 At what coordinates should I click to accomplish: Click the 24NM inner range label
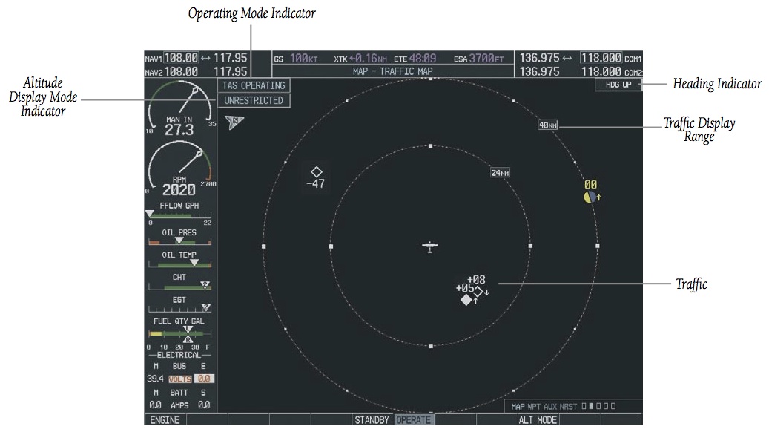pos(500,173)
